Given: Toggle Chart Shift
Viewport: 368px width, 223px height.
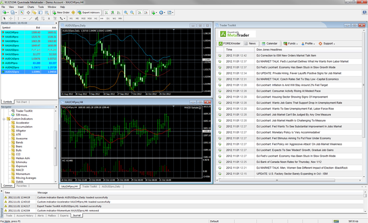Looking at the screenshot, I should [x=146, y=12].
